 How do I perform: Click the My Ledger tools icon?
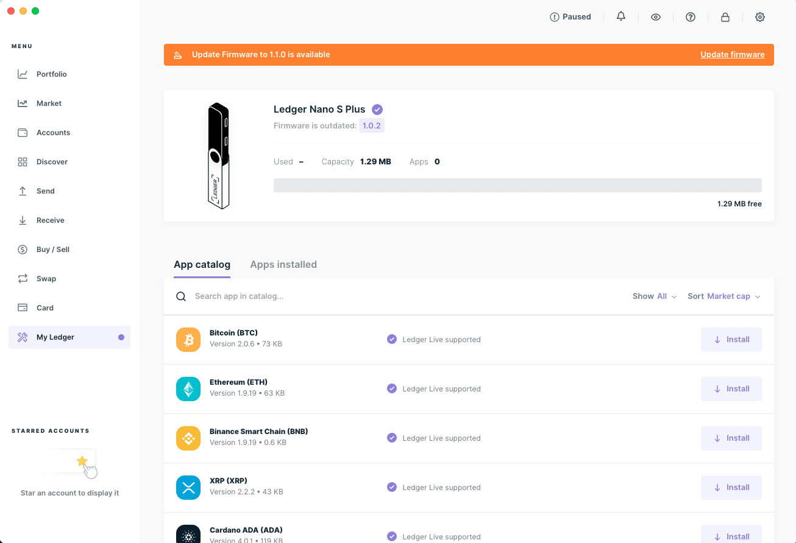pyautogui.click(x=23, y=337)
